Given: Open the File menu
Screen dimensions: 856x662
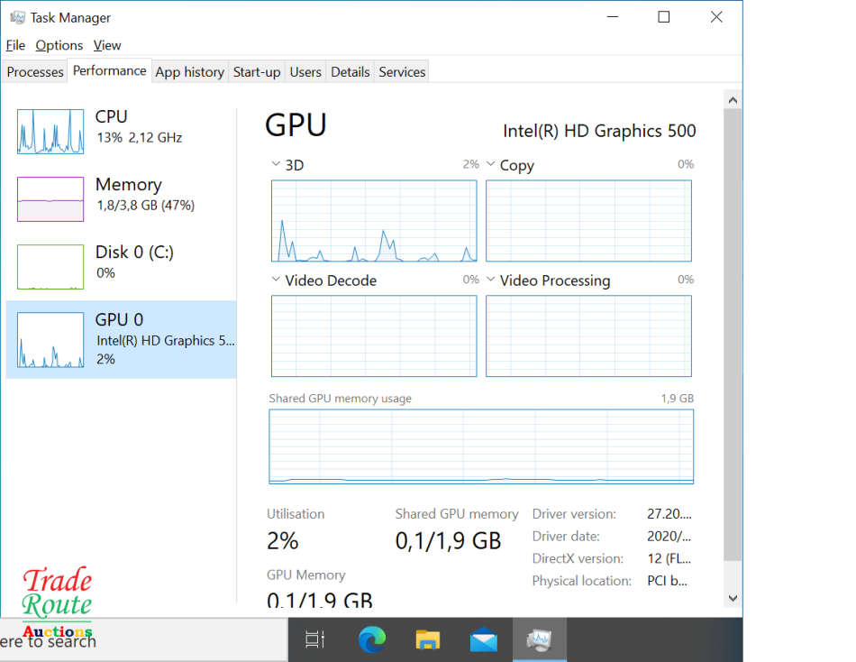Looking at the screenshot, I should (15, 45).
